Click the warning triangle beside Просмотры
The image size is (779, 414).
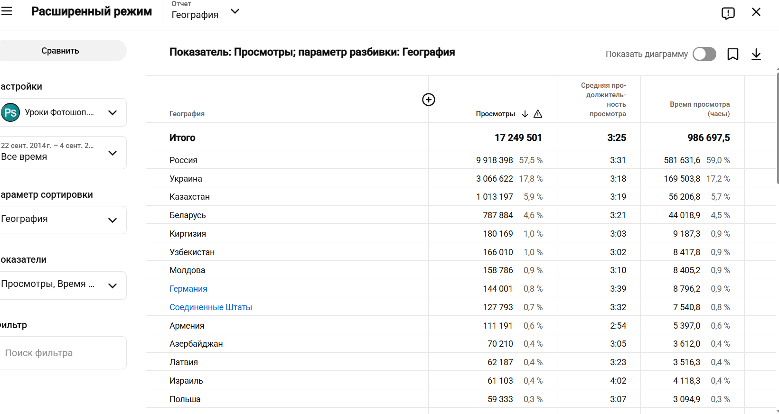tap(538, 114)
